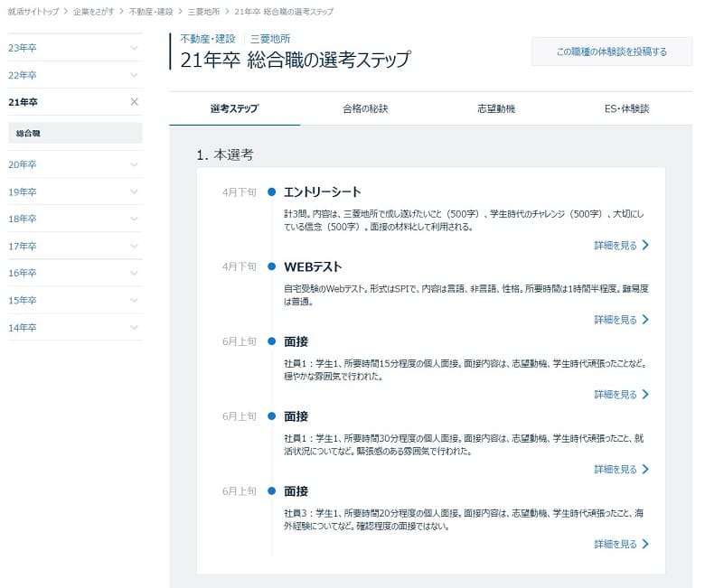Click この職種の体験談を投稿する button

(x=612, y=51)
